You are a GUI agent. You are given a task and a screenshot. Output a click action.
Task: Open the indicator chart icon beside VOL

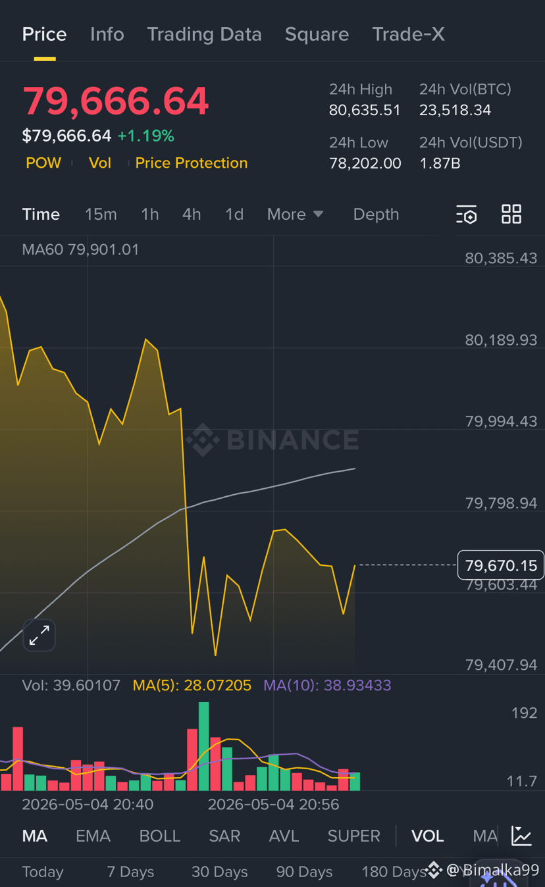pos(521,836)
